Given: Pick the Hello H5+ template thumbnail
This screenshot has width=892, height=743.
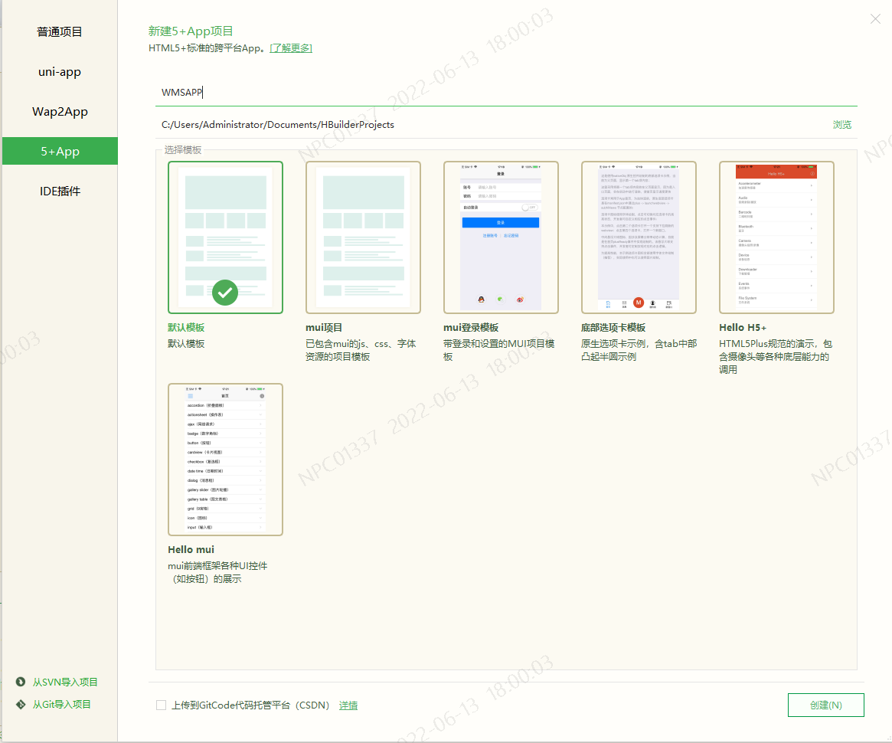Looking at the screenshot, I should pyautogui.click(x=776, y=237).
